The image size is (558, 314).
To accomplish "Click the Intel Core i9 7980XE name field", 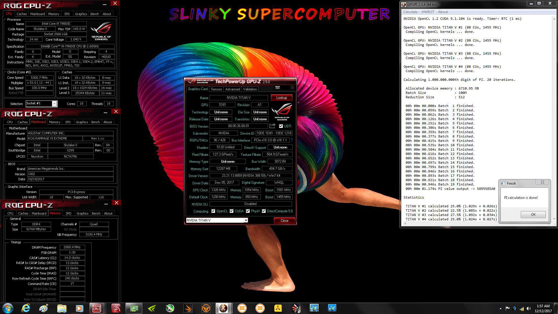I will coord(56,24).
